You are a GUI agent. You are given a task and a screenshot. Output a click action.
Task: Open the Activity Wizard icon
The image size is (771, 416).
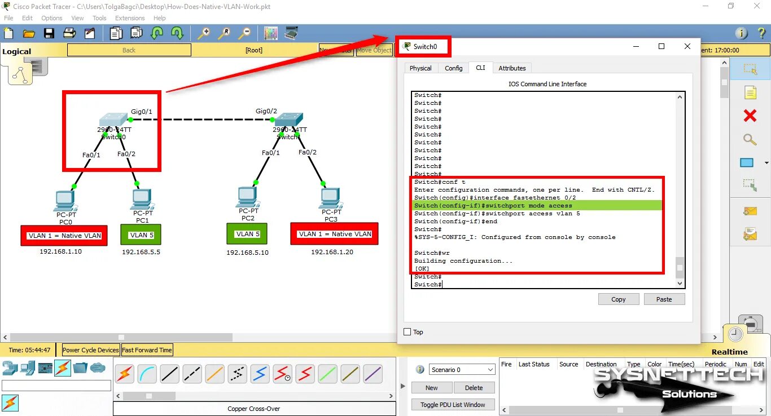point(90,33)
